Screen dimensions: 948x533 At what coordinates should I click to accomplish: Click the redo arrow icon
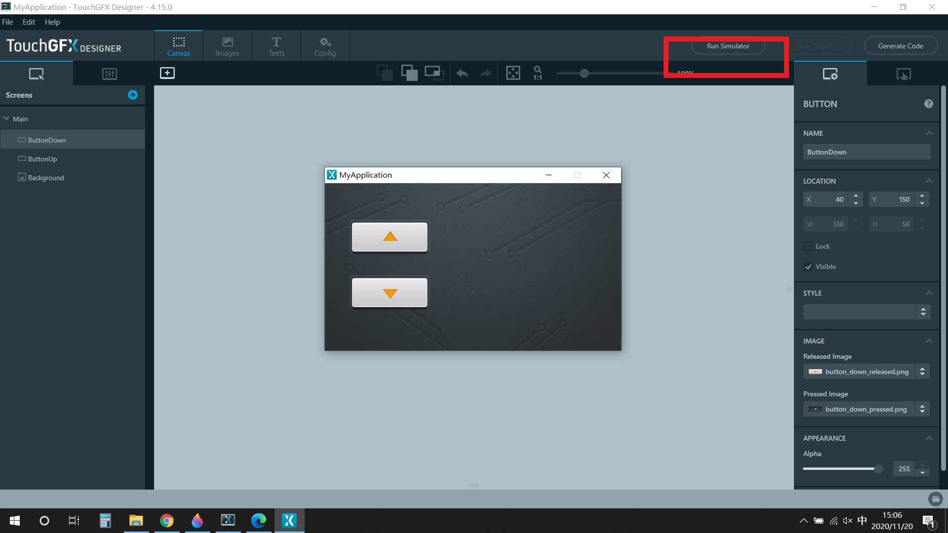(x=486, y=74)
